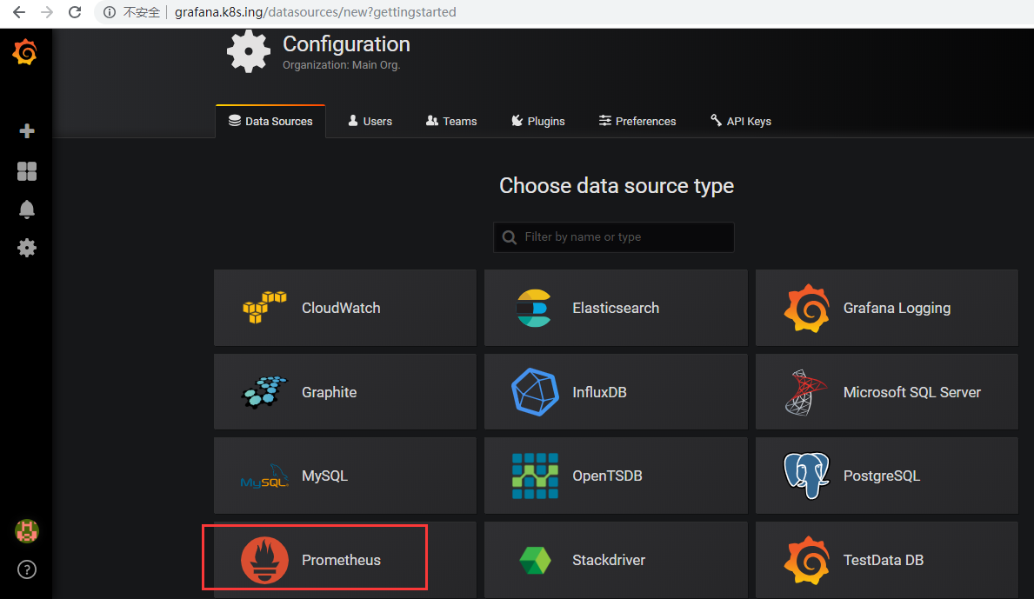This screenshot has height=599, width=1034.
Task: Select the PostgreSQL data source label
Action: [882, 476]
